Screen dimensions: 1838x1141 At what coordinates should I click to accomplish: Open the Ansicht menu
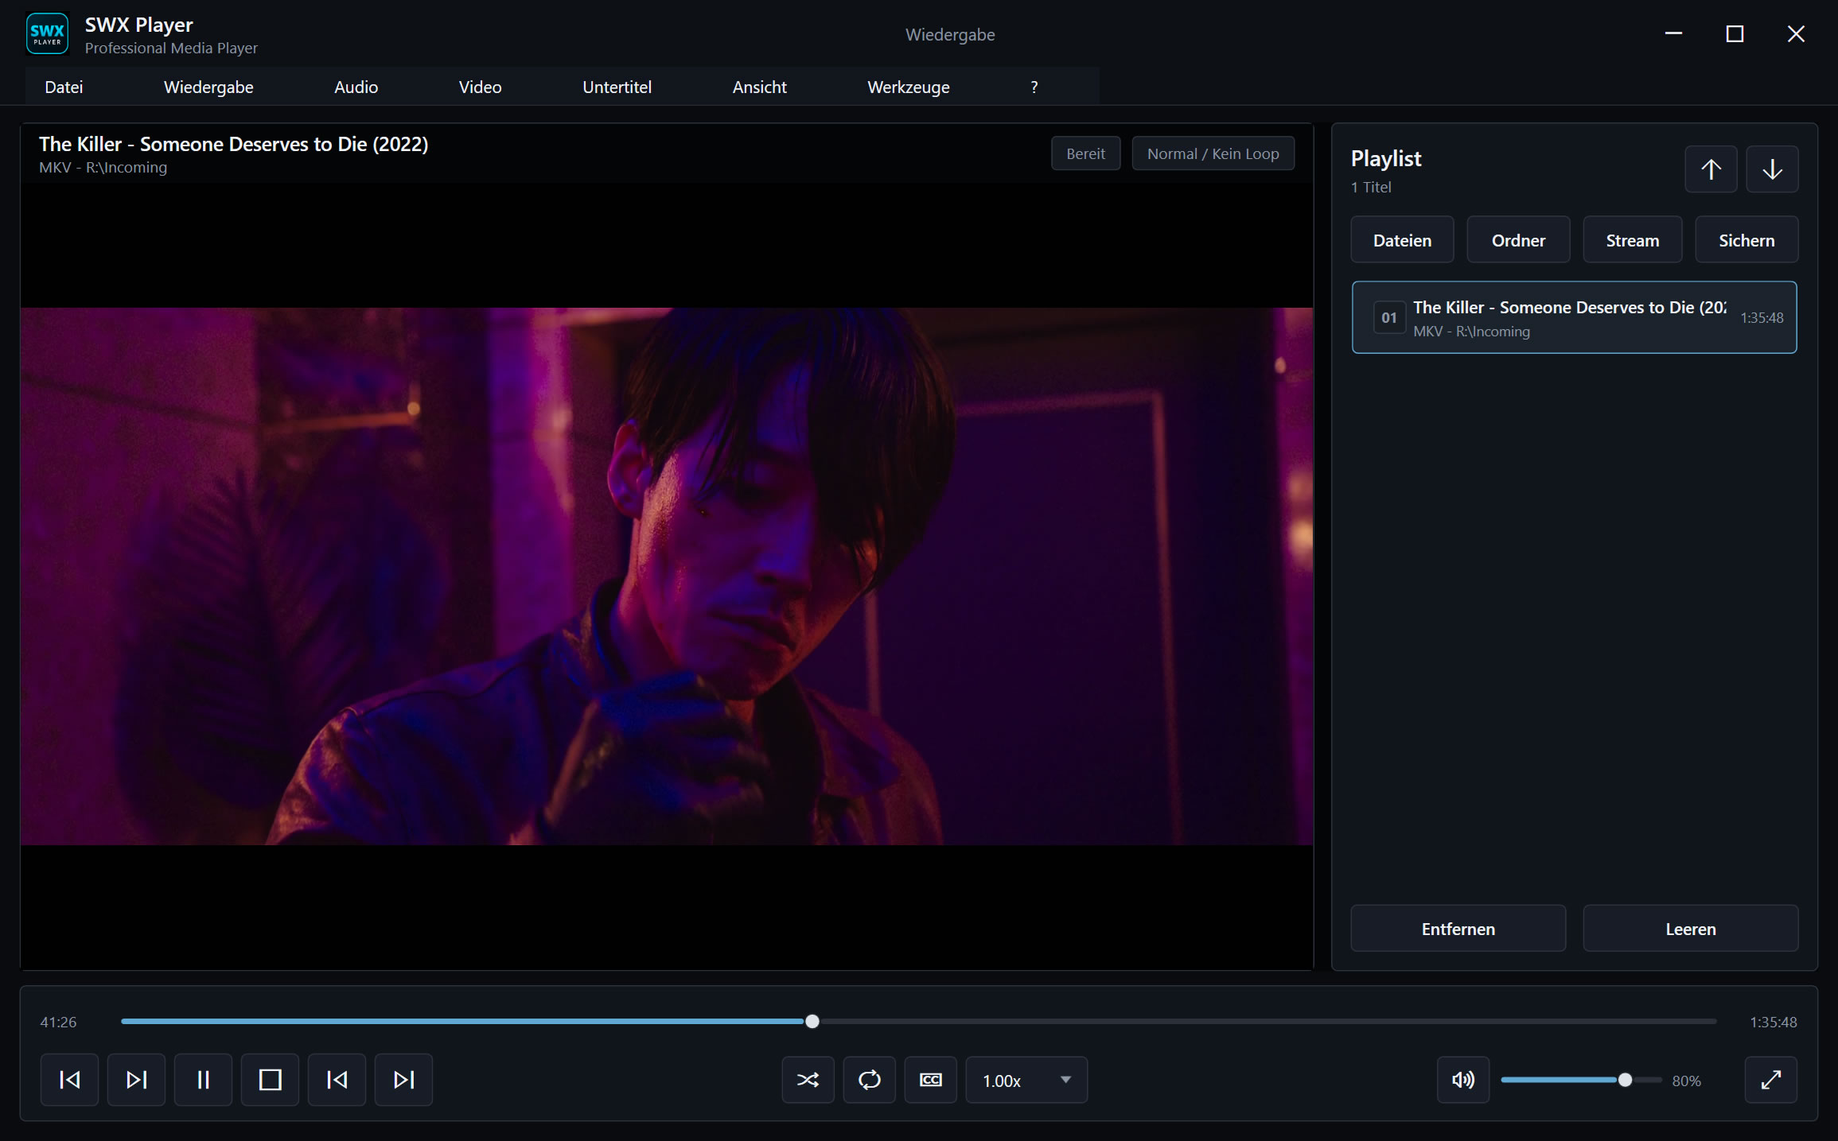pos(759,87)
